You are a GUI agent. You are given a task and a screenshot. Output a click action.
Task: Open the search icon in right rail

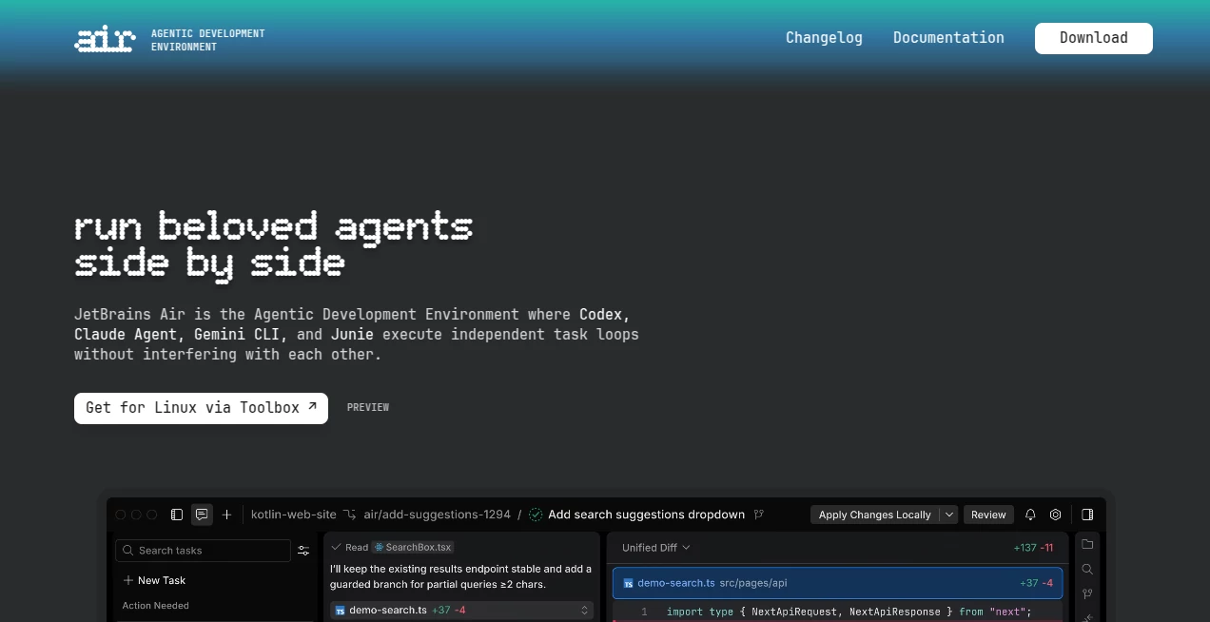tap(1087, 569)
